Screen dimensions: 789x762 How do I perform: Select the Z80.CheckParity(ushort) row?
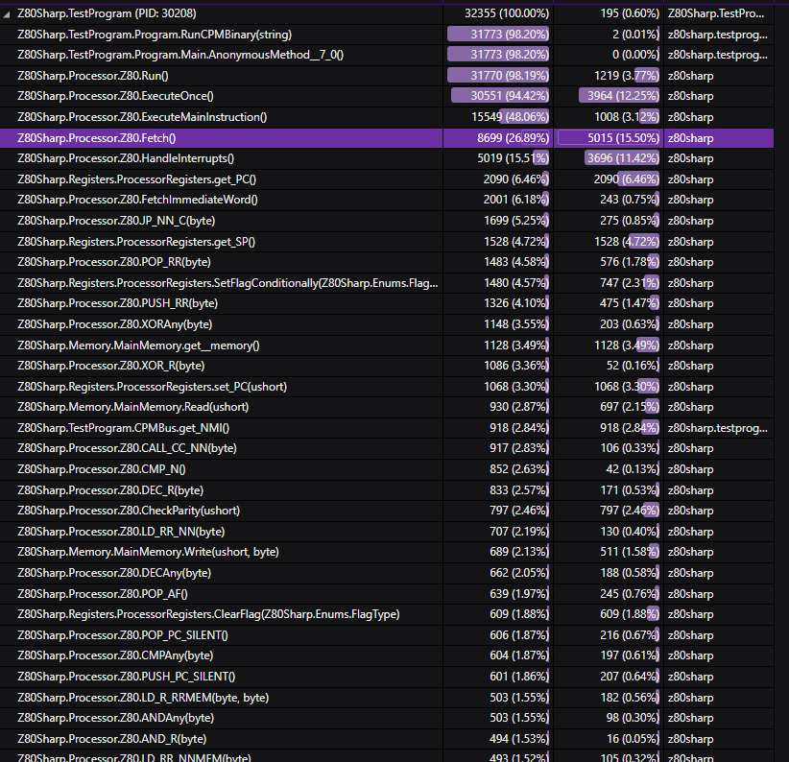click(387, 511)
